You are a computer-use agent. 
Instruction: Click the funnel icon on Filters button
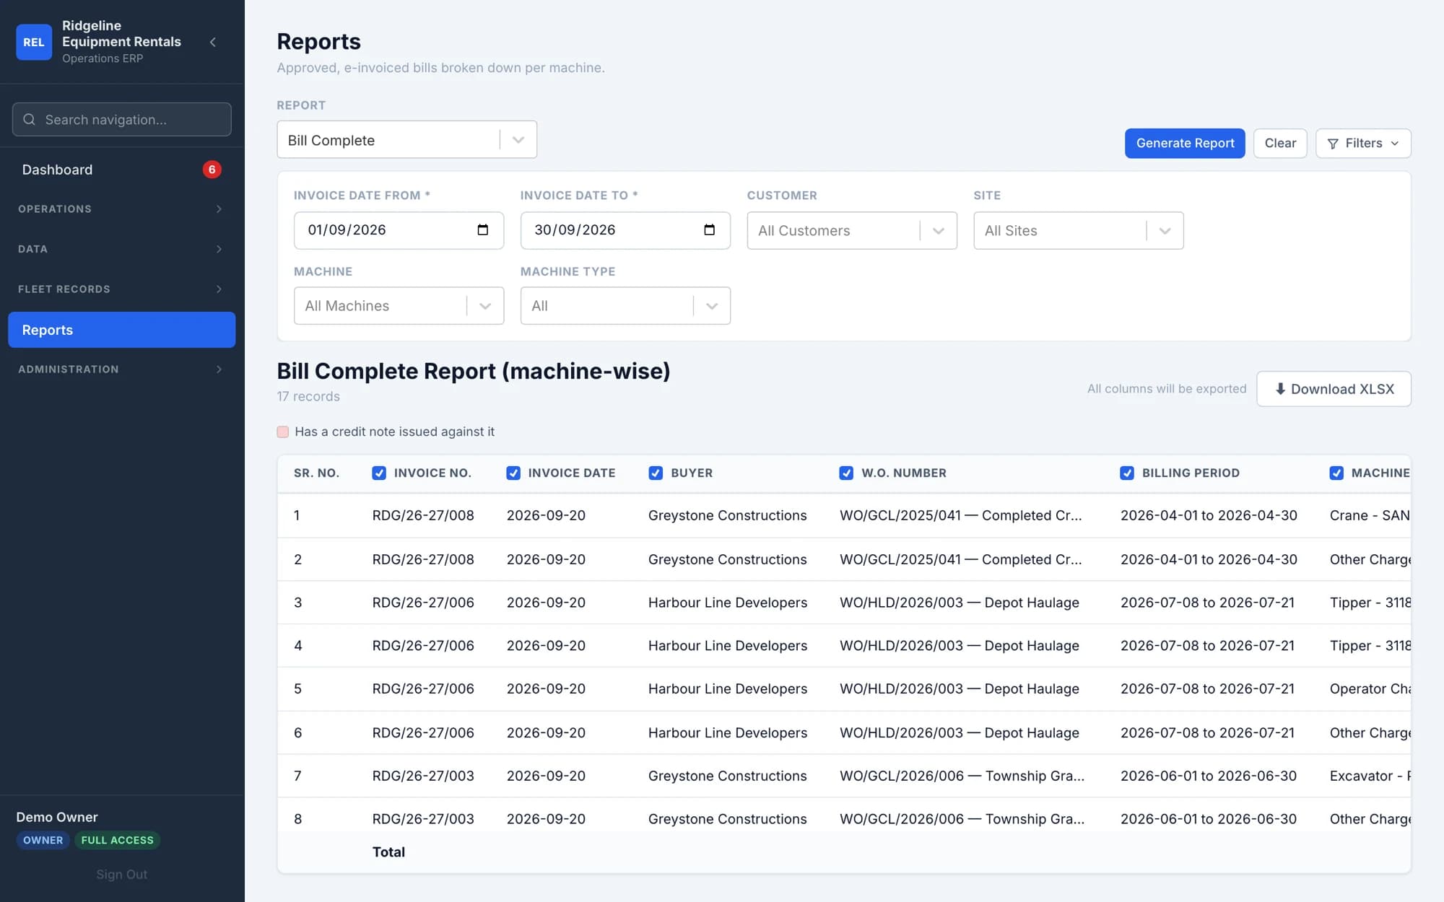(1333, 144)
